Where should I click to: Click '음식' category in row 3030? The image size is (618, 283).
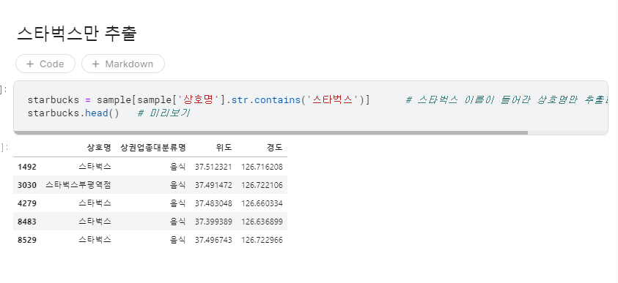[177, 185]
